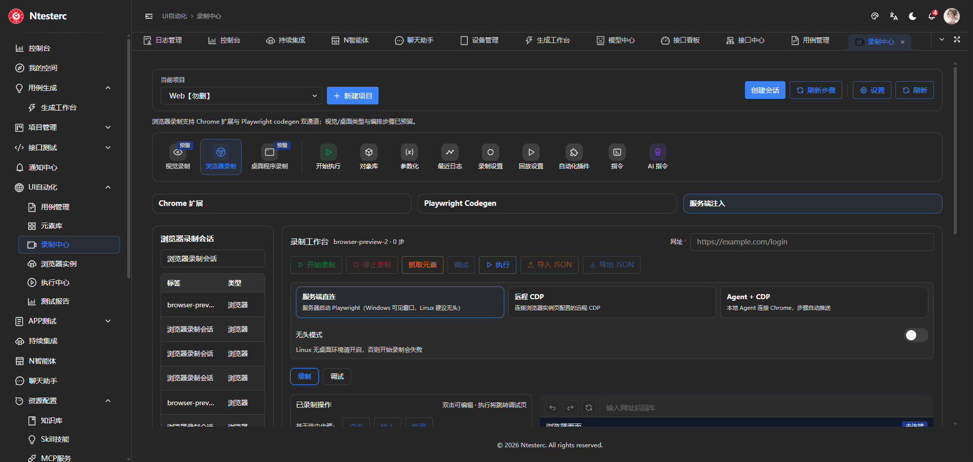Open the 指令 terminal icon

coord(617,152)
